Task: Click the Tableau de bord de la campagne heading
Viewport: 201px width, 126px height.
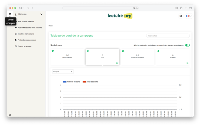Action: click(x=72, y=36)
